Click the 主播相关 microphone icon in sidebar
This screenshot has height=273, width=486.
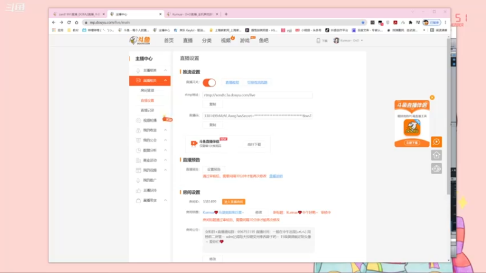pos(139,70)
